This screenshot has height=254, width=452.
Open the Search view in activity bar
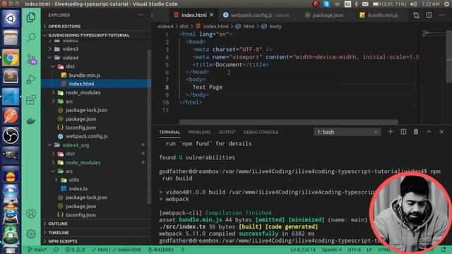[31, 37]
